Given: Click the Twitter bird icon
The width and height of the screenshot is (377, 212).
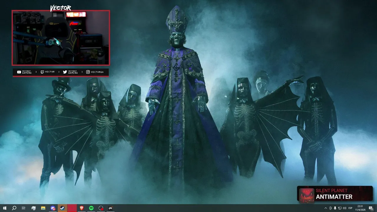Looking at the screenshot, I should pyautogui.click(x=65, y=72).
